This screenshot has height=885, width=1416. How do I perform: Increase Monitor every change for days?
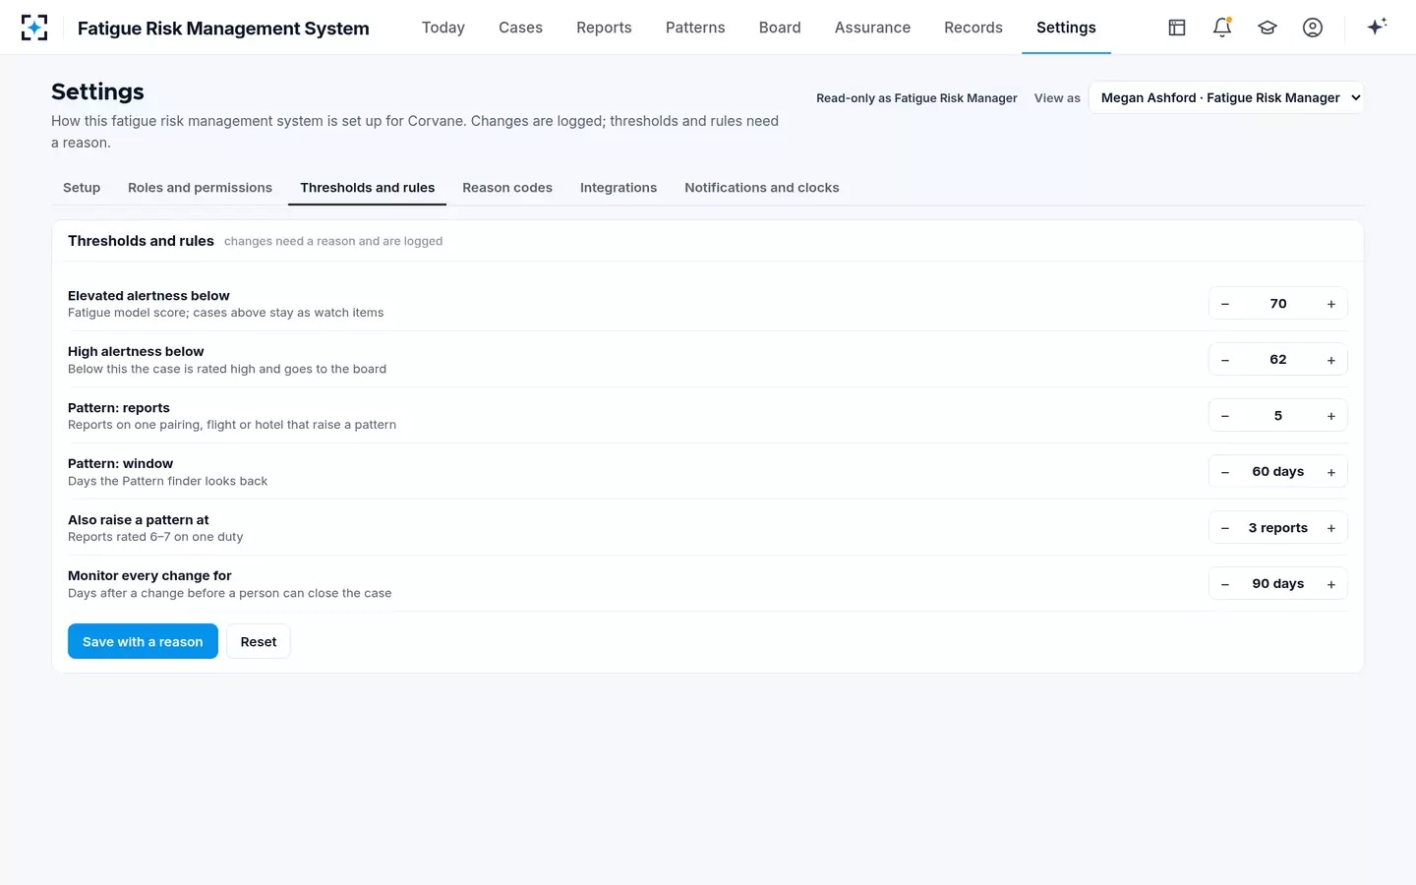pyautogui.click(x=1331, y=584)
